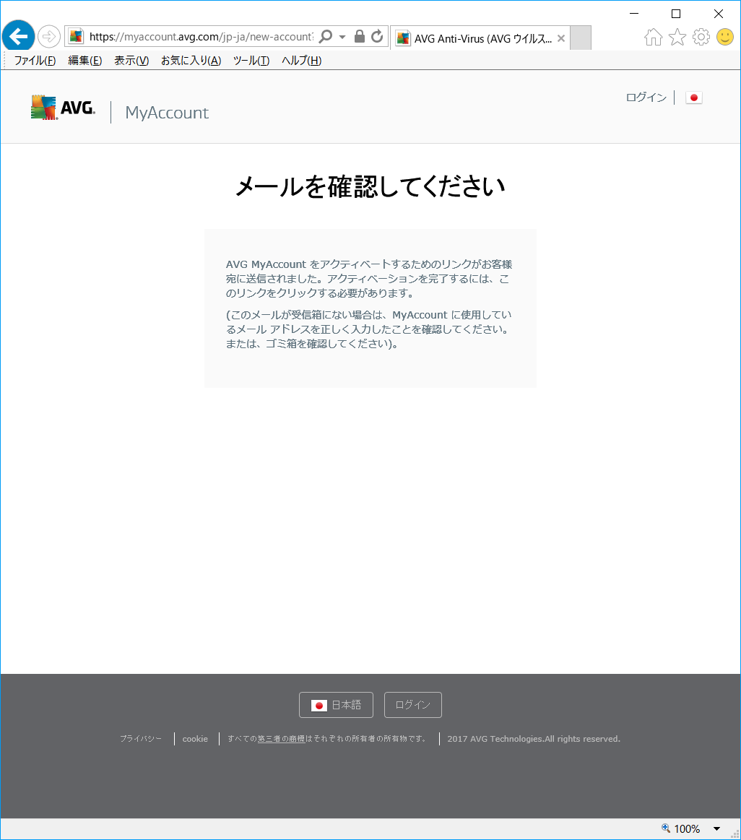Open the ファイル(F) menu
The image size is (741, 840).
click(x=35, y=61)
